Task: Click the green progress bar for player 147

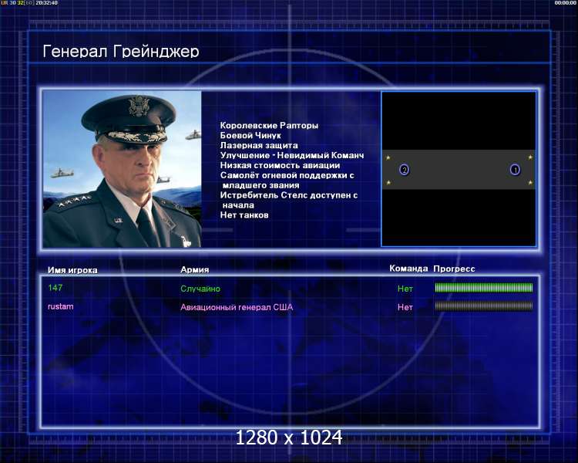Action: tap(484, 288)
